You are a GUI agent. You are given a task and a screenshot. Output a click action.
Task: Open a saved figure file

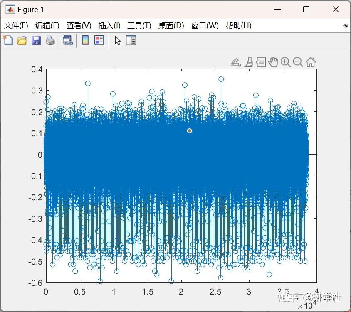pyautogui.click(x=22, y=40)
